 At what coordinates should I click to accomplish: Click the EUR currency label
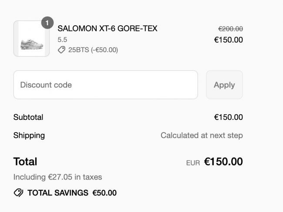click(x=193, y=163)
